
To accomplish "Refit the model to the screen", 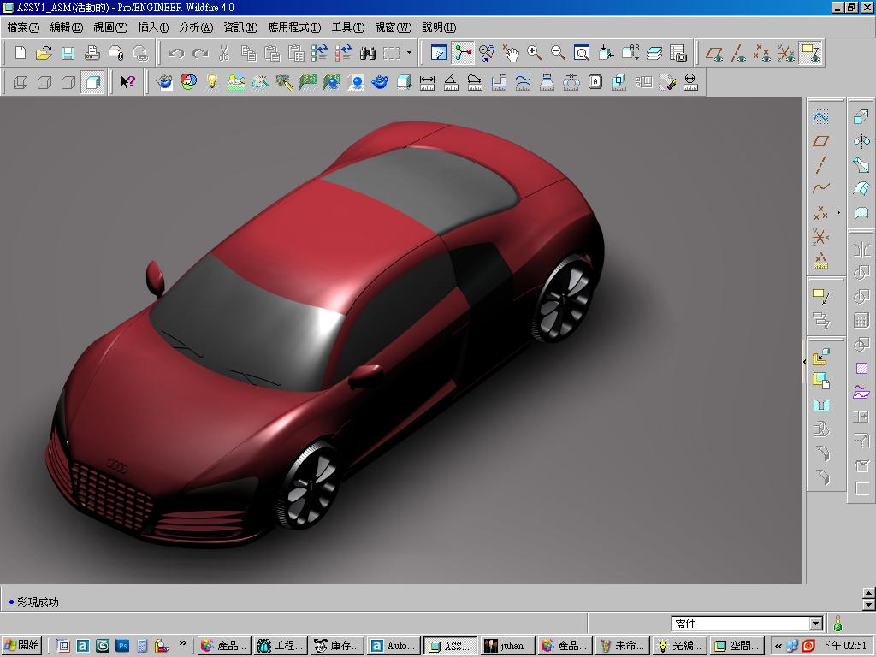I will coord(582,53).
